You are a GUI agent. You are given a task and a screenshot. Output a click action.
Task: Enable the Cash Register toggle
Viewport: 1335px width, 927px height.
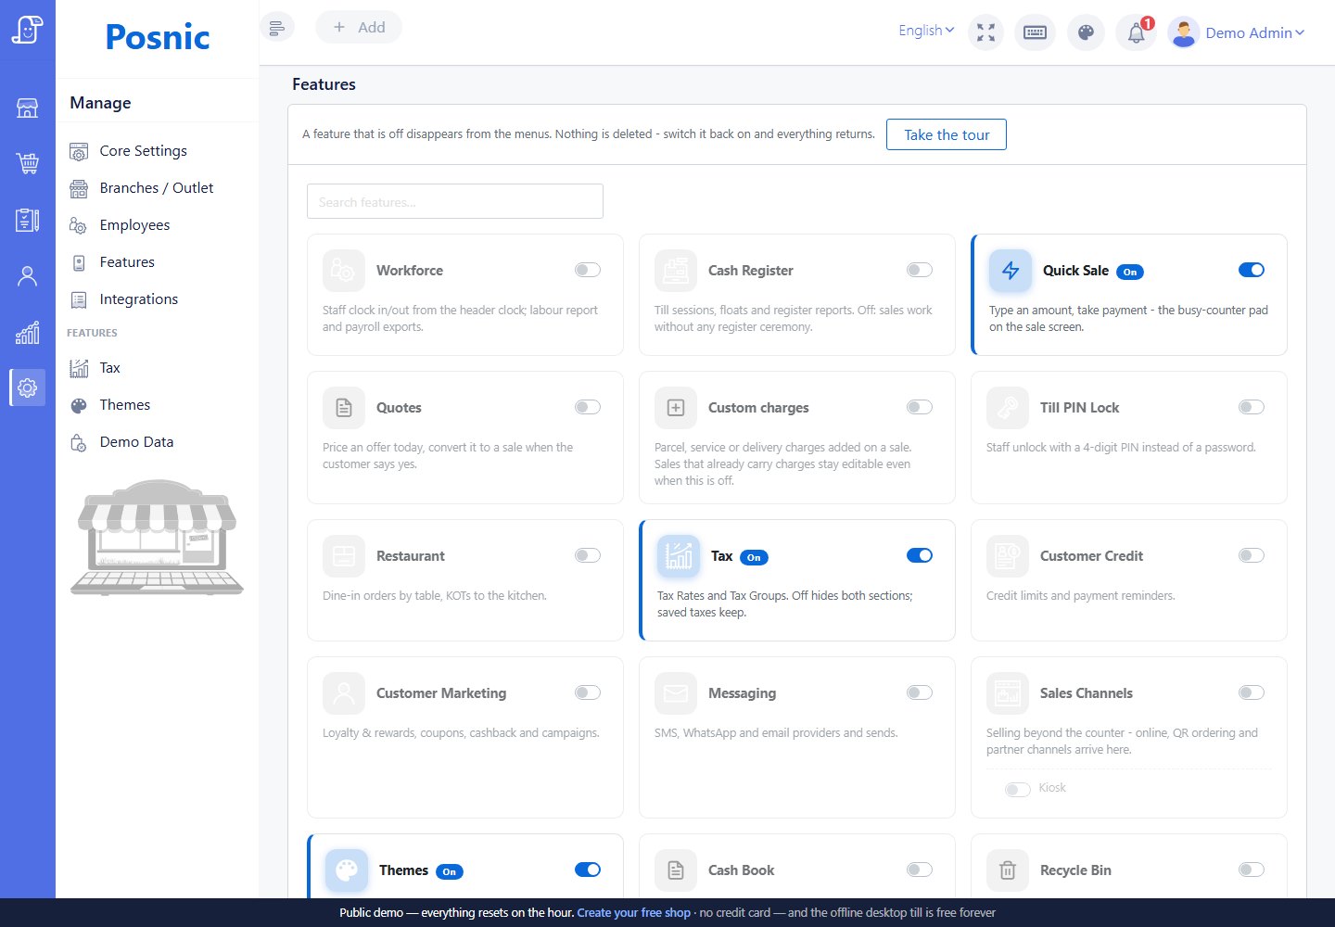[x=920, y=270]
